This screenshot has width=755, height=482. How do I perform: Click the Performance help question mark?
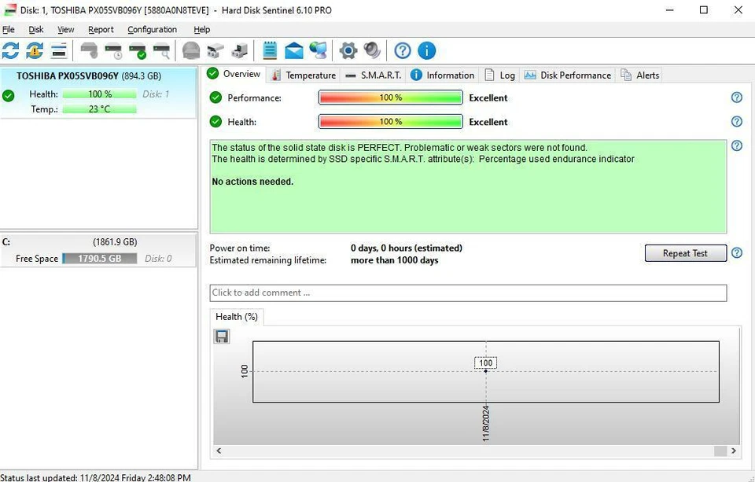click(737, 98)
